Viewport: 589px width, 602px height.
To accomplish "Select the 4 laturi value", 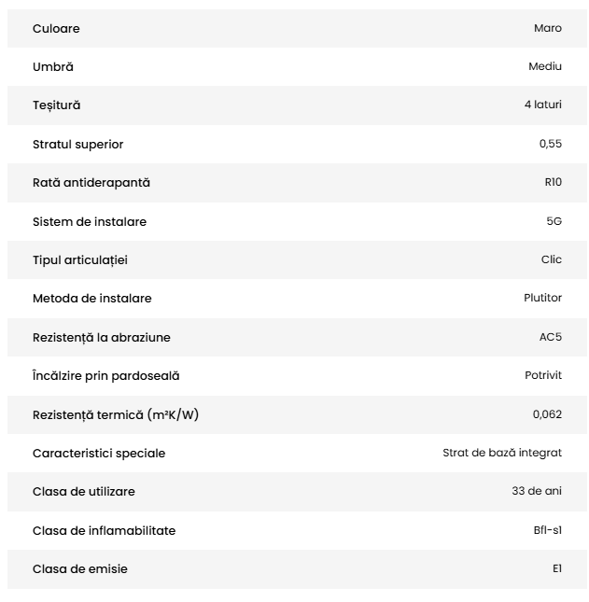I will tap(543, 105).
